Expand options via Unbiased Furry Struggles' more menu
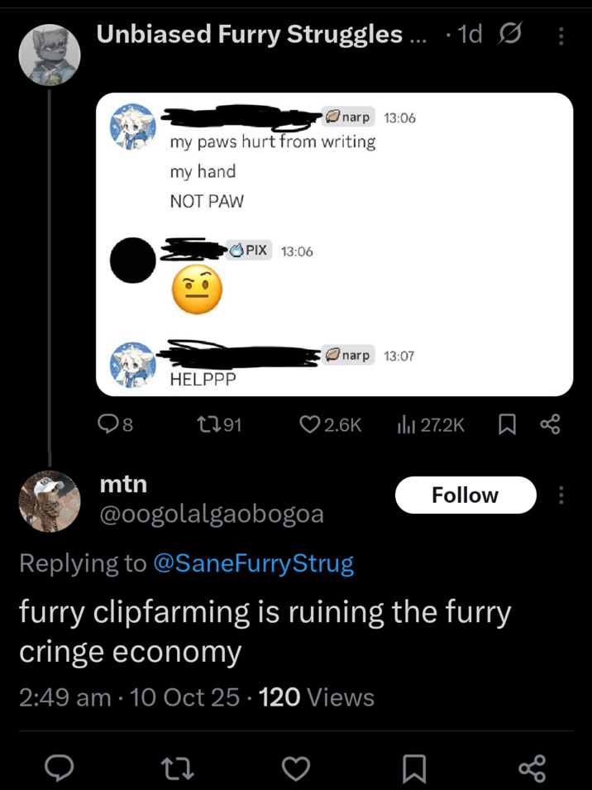This screenshot has width=592, height=790. (561, 35)
